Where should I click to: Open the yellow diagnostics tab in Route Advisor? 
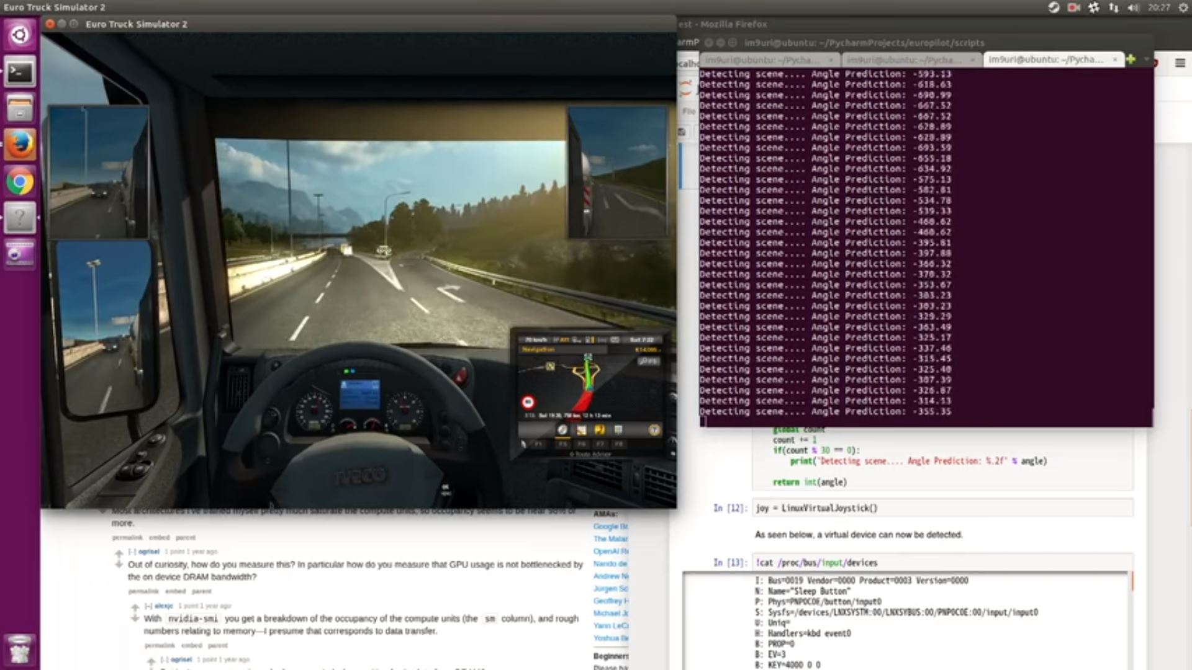click(600, 430)
